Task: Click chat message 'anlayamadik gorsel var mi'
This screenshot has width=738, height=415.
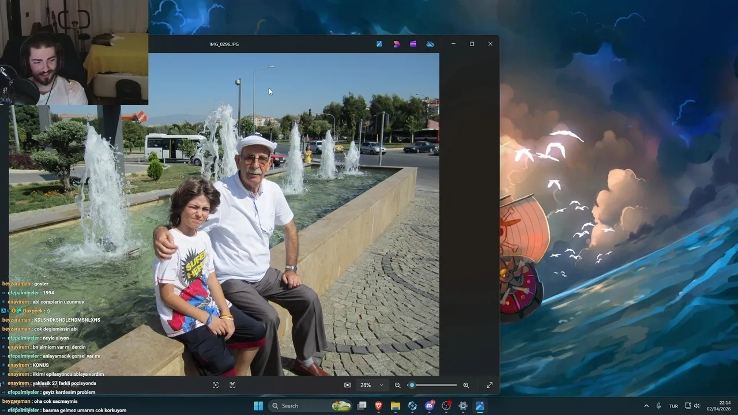Action: [71, 356]
